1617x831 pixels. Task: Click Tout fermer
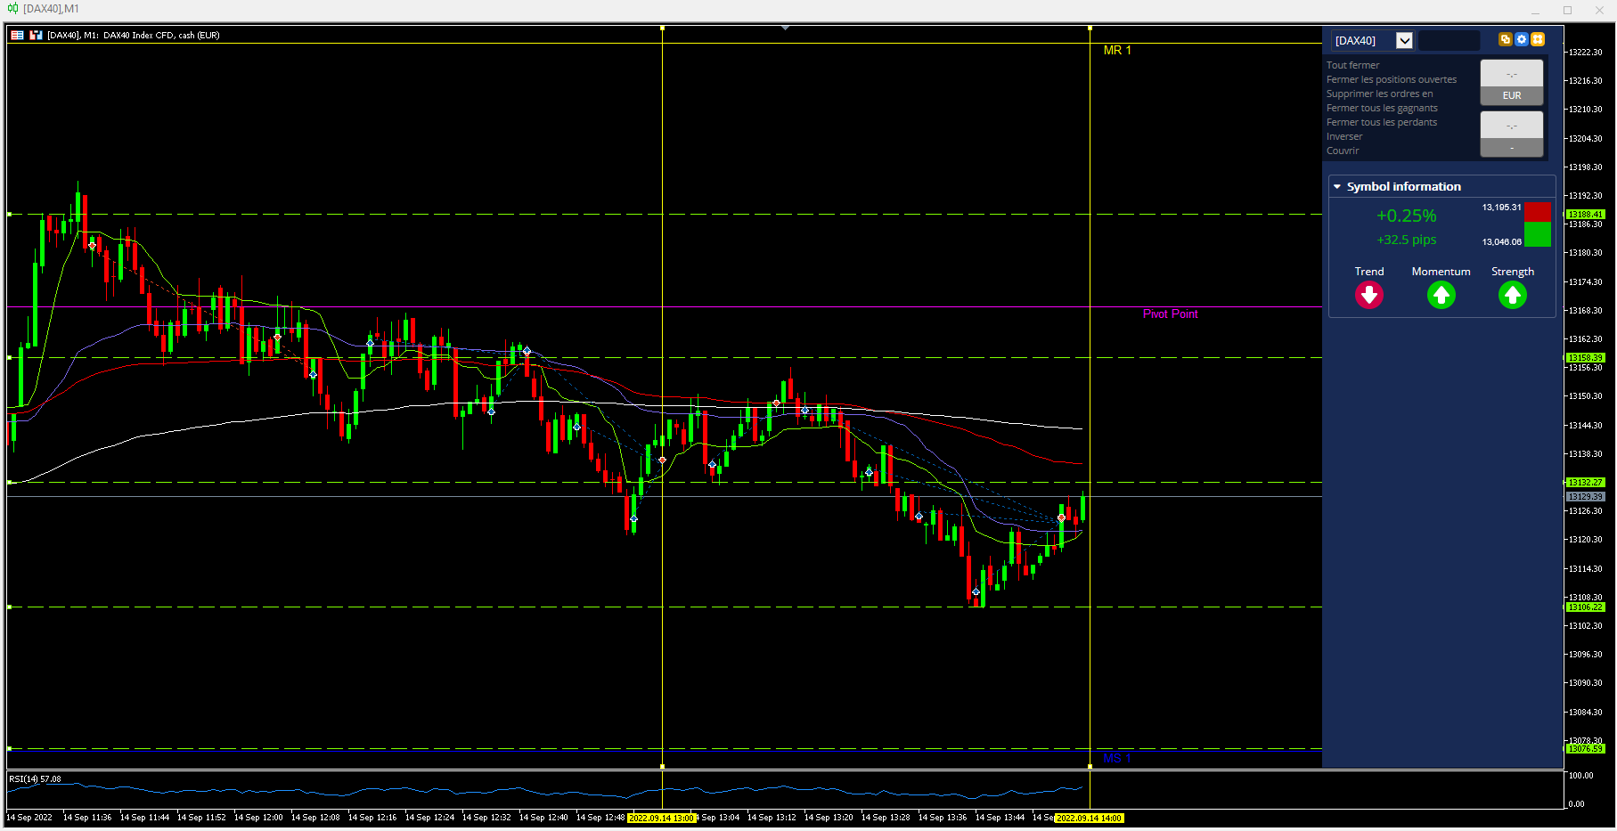point(1352,65)
